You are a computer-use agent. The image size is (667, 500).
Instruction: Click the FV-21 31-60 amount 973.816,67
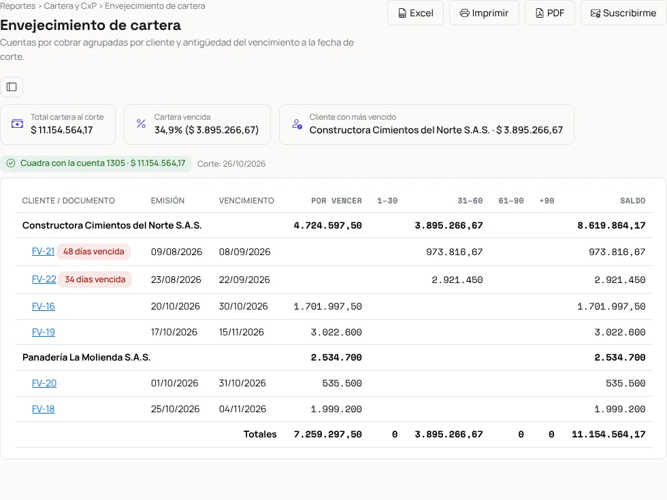(x=455, y=252)
